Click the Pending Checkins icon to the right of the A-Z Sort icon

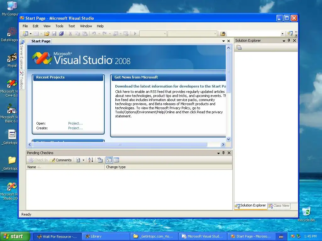(x=100, y=160)
